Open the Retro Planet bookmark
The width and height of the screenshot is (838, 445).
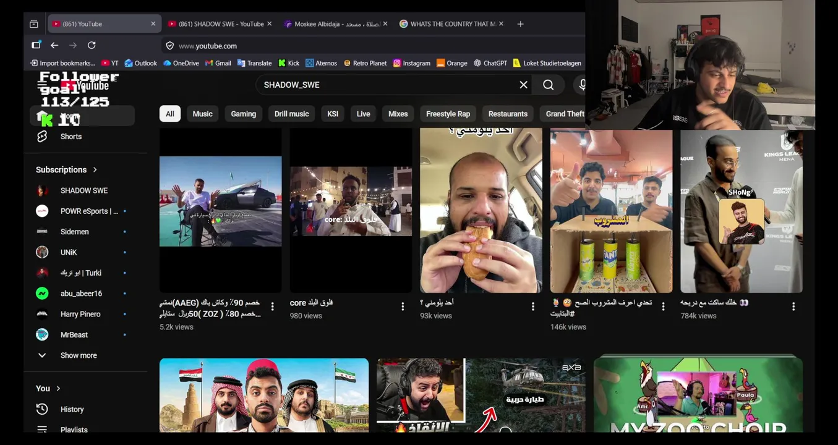(x=365, y=63)
